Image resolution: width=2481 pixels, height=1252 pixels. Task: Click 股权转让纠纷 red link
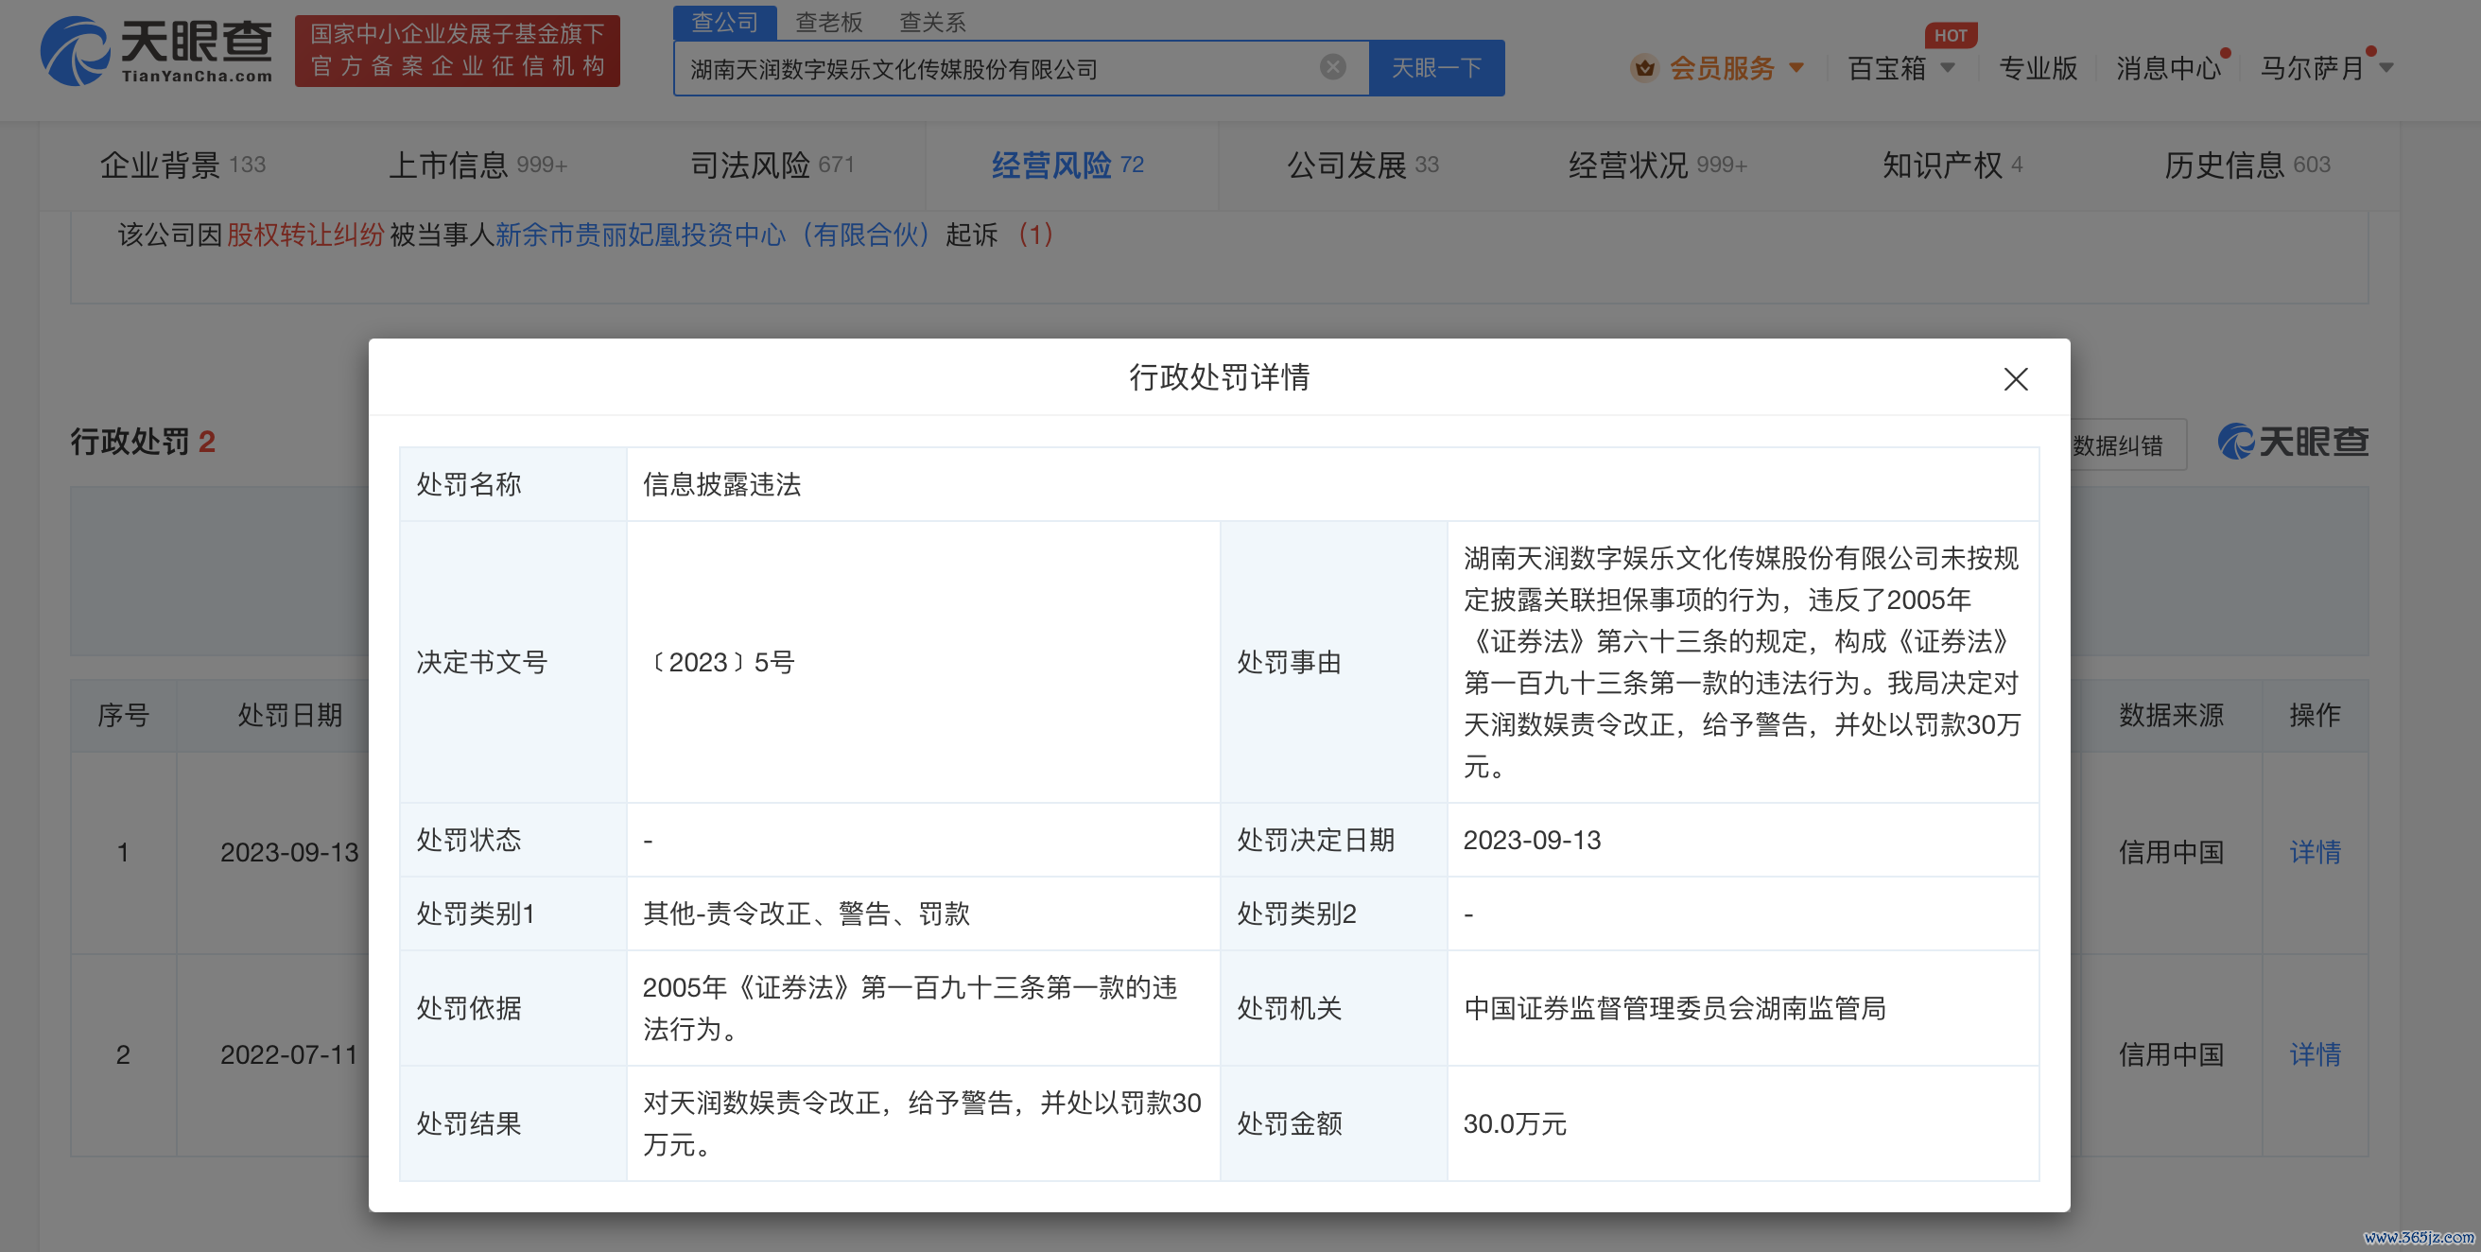pyautogui.click(x=305, y=235)
